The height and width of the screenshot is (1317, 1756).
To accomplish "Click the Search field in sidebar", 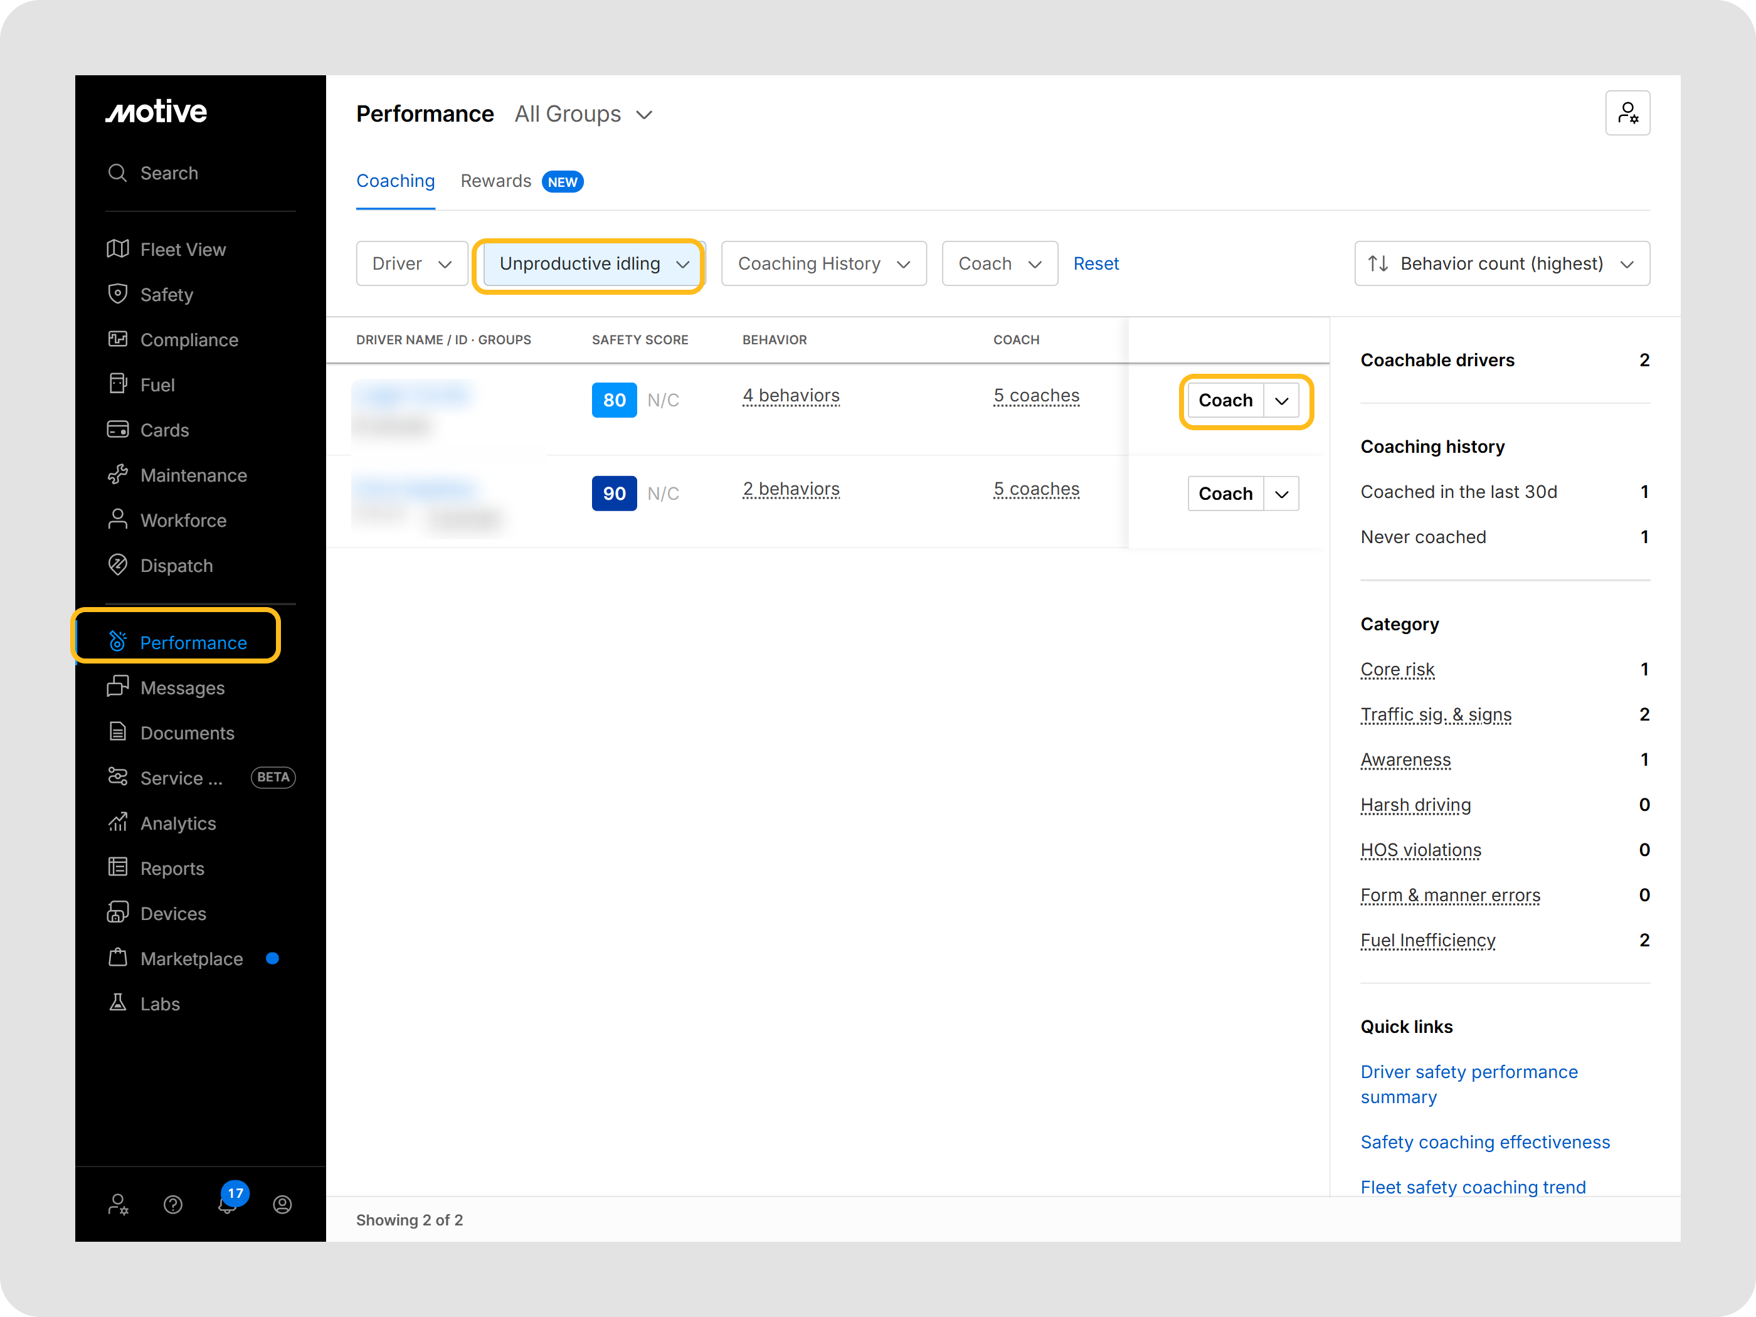I will click(200, 173).
